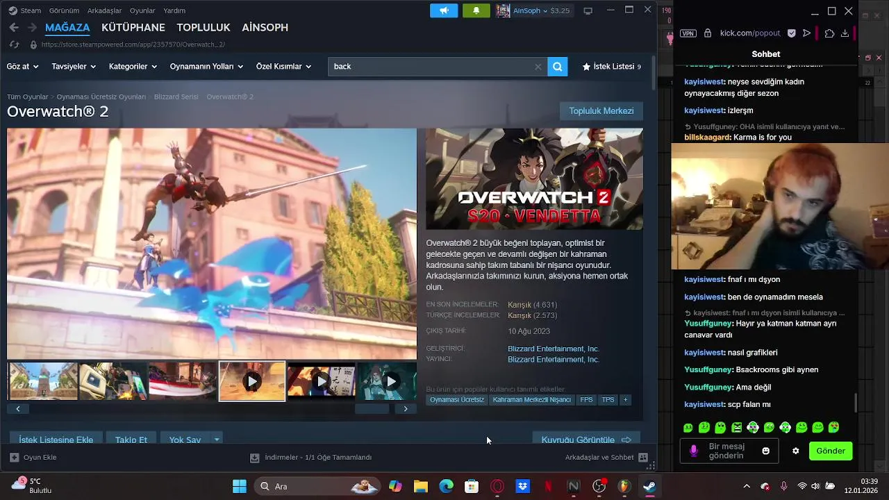Open Kick chat settings gear
This screenshot has height=500, width=889.
(795, 451)
